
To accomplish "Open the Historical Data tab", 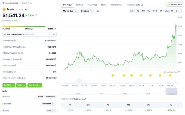I will pyautogui.click(x=135, y=5).
